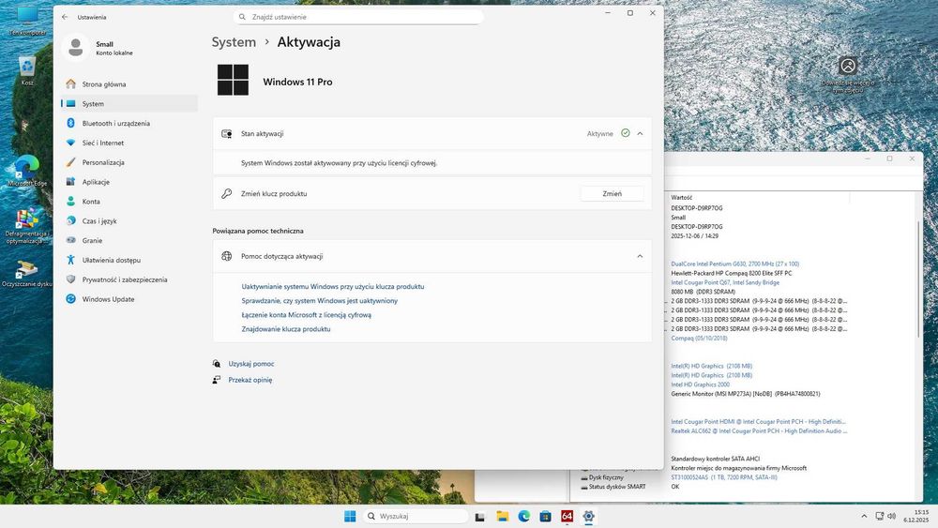This screenshot has width=938, height=528.
Task: Focus the Znajdź ustawienie search field
Action: tap(358, 17)
